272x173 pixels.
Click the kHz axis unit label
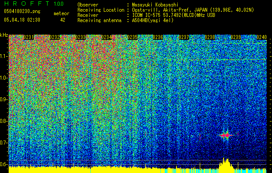(4, 35)
